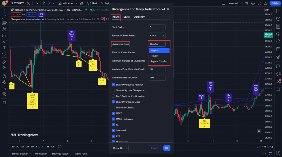Open the Strategy Tester panel
Viewport: 282px width, 157px height.
pyautogui.click(x=60, y=154)
